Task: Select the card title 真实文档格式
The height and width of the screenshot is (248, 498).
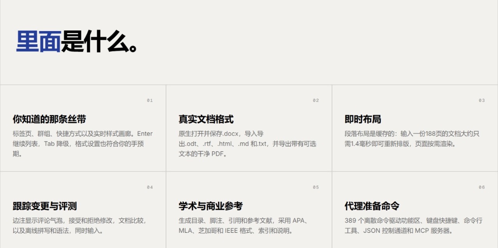Action: click(x=206, y=119)
